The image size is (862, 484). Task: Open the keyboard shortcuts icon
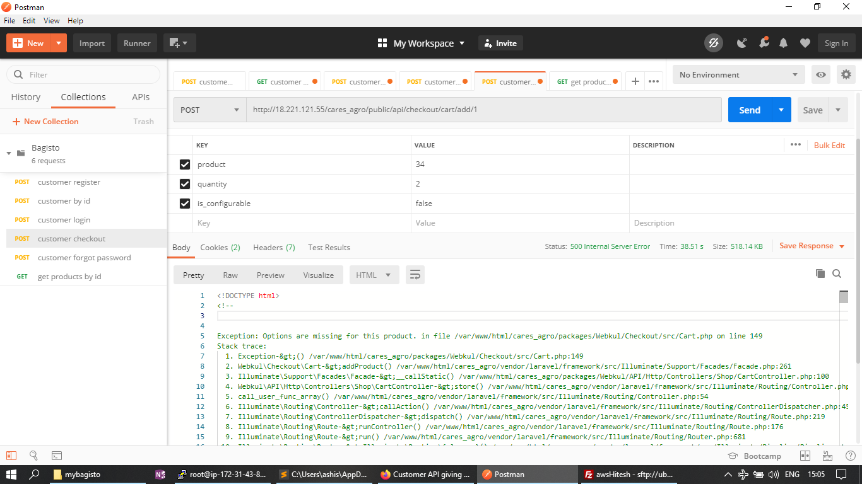[x=827, y=456]
